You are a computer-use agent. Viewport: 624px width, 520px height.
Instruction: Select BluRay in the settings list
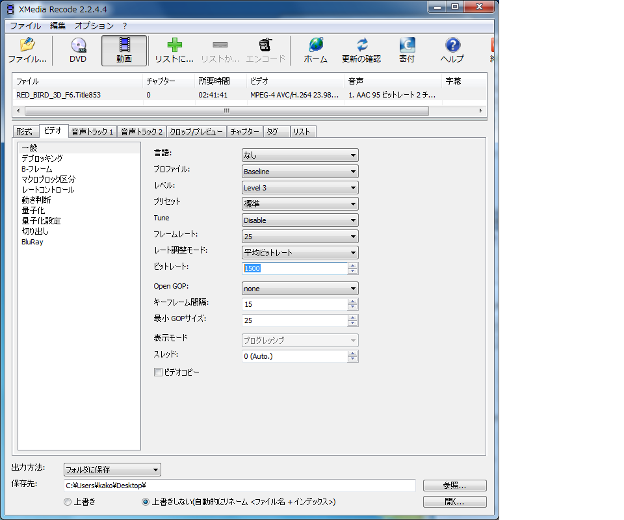point(32,242)
